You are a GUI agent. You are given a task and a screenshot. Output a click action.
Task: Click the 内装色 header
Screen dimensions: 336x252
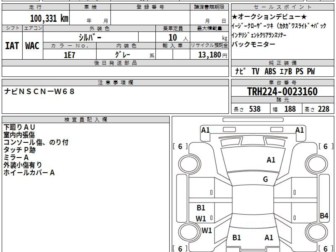[x=126, y=45]
